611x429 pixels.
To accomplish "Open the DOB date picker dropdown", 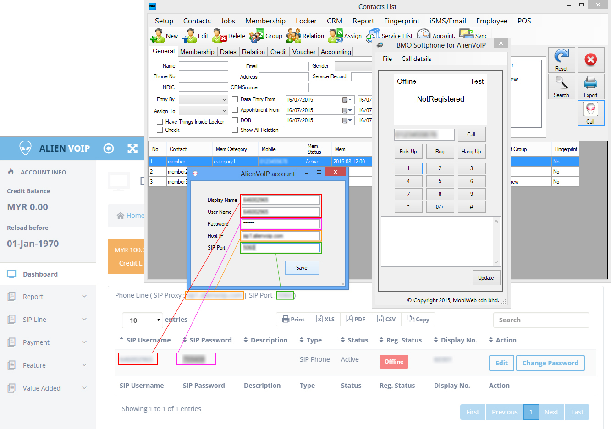I will (347, 120).
